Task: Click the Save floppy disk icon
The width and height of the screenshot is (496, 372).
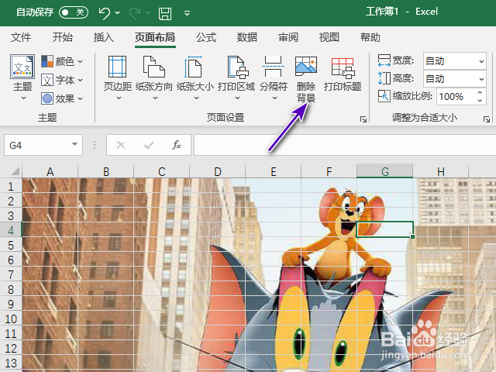Action: (165, 13)
